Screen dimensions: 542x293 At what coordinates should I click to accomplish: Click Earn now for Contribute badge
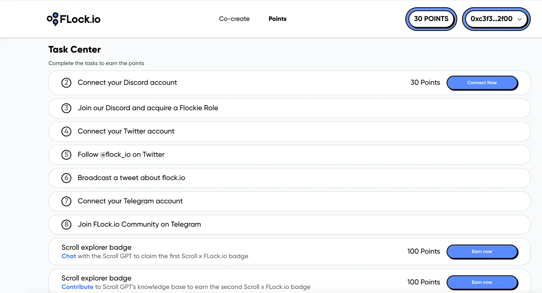click(482, 283)
